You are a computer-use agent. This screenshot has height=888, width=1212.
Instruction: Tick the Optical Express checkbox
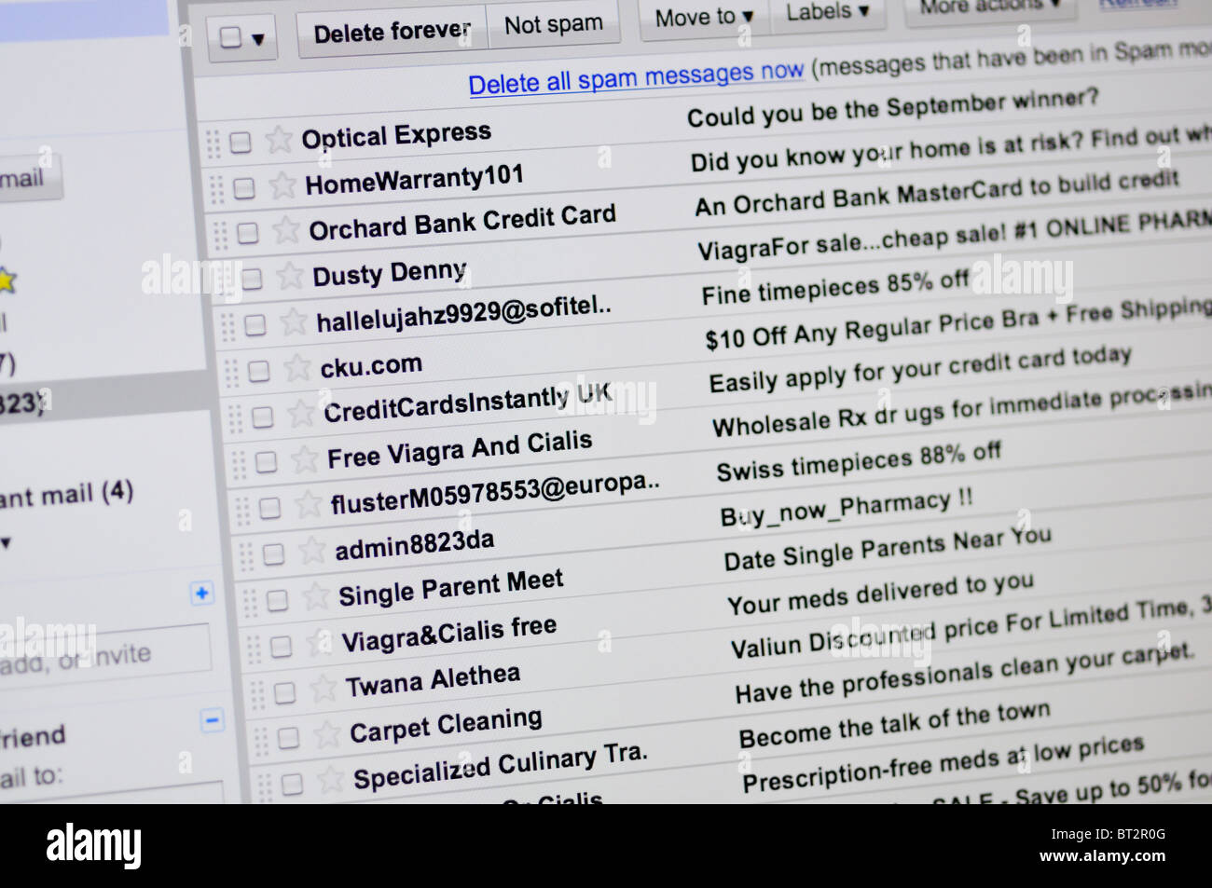(240, 143)
